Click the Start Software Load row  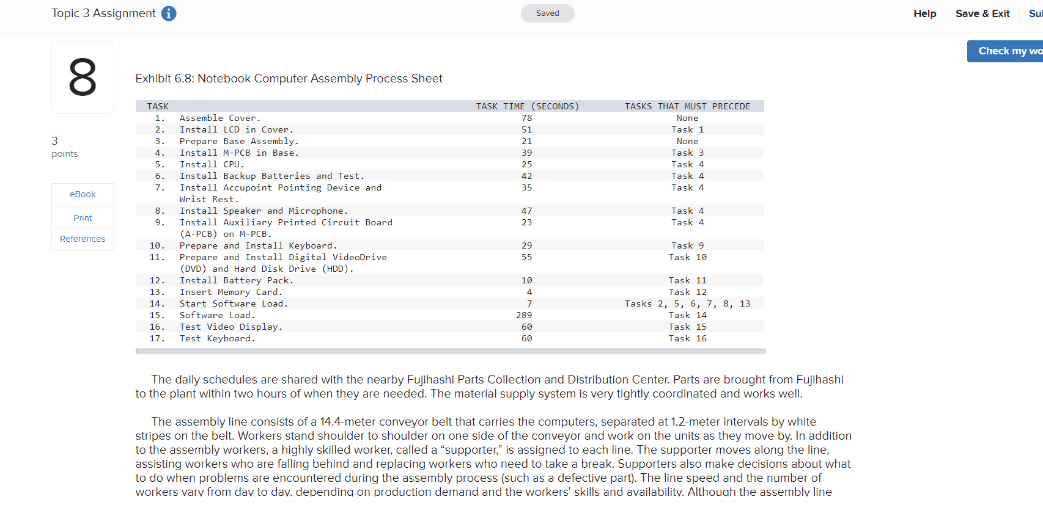[450, 303]
